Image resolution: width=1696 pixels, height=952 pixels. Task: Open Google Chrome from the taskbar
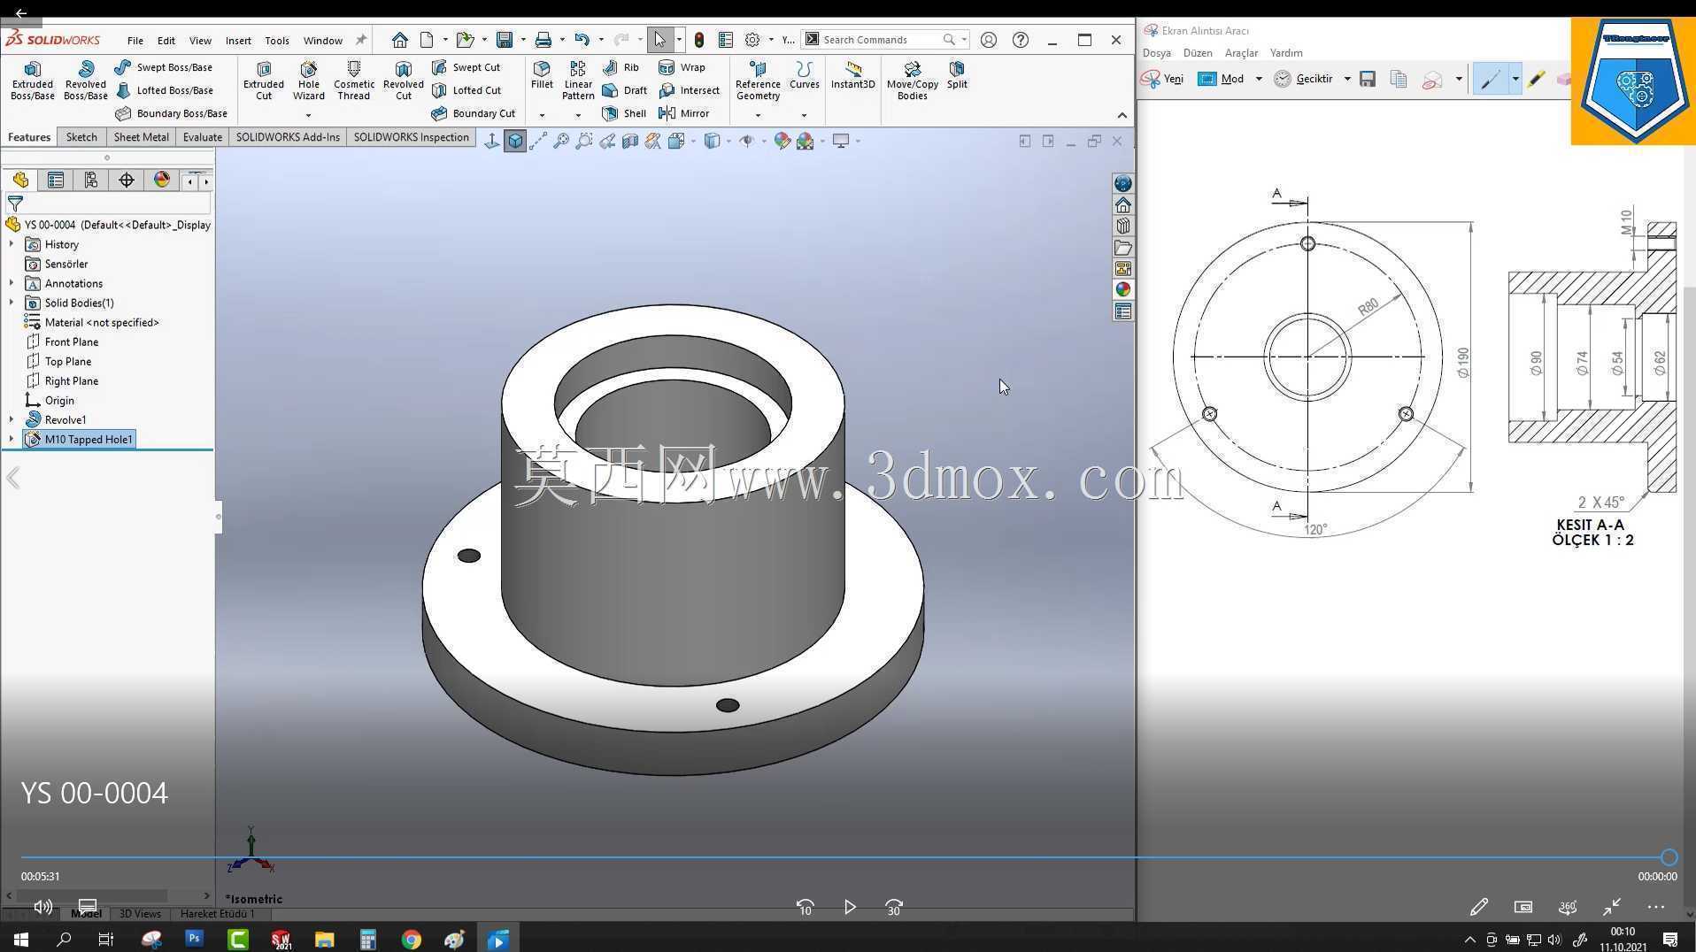[412, 939]
